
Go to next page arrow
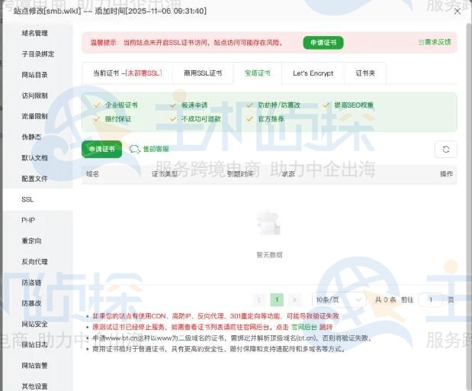click(294, 300)
